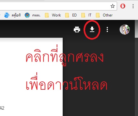This screenshot has height=116, width=138.
Task: Click the vertical scrollbar thumb
Action: (x=136, y=29)
